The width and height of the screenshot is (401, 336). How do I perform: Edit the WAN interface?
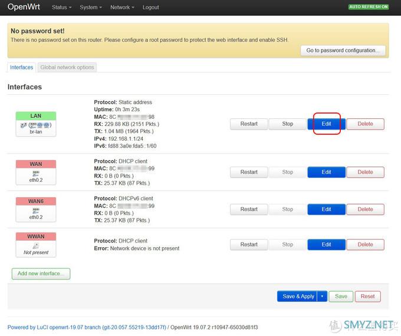click(x=326, y=172)
